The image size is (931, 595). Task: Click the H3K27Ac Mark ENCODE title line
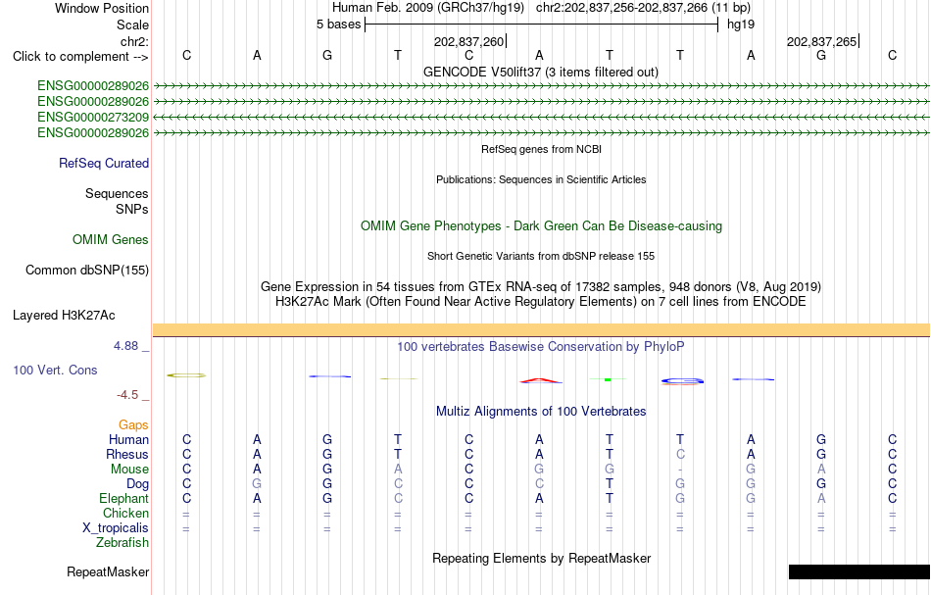click(541, 302)
